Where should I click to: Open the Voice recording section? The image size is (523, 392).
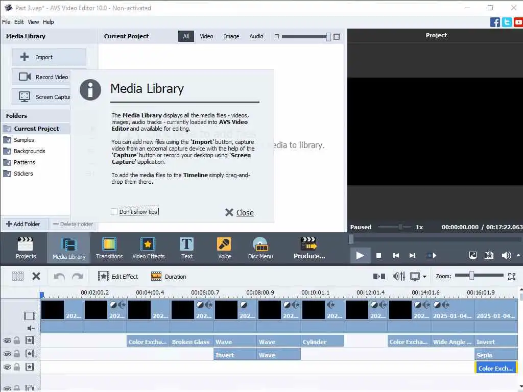pos(224,248)
